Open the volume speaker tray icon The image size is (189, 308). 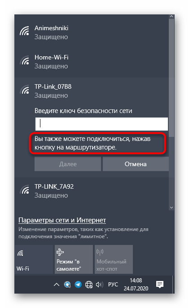[x=100, y=285]
